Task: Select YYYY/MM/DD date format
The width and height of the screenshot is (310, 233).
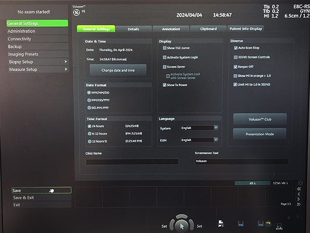Action: (89, 93)
